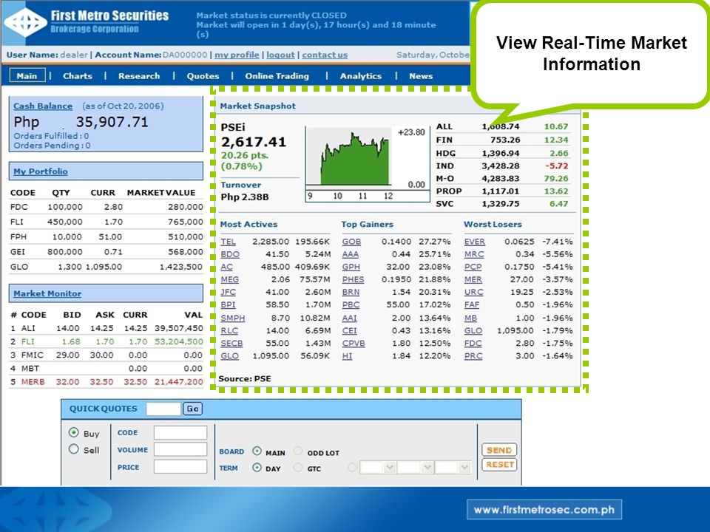This screenshot has width=710, height=532.
Task: Click the VOLUME input field
Action: pos(180,449)
